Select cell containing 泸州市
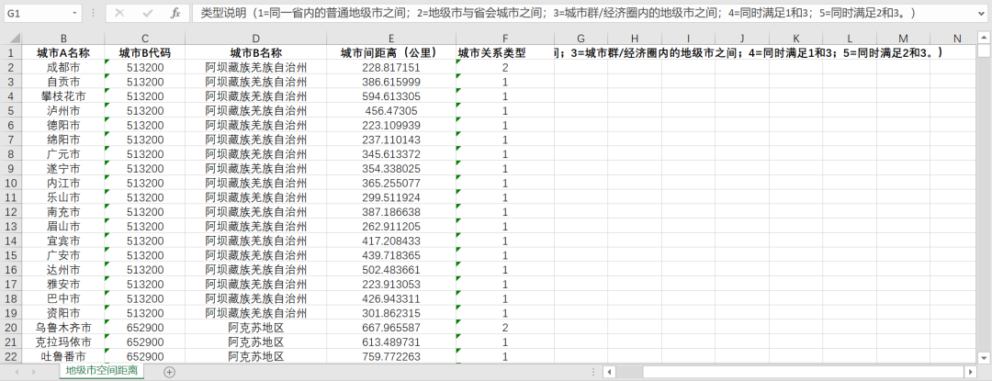 64,110
